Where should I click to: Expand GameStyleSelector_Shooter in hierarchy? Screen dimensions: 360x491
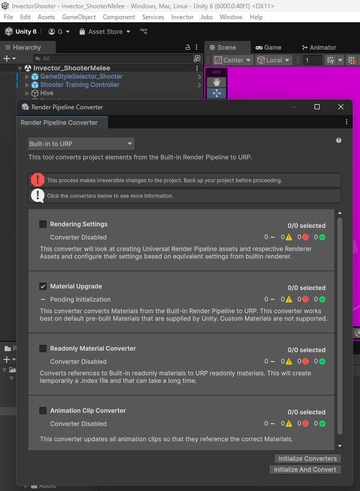click(27, 77)
